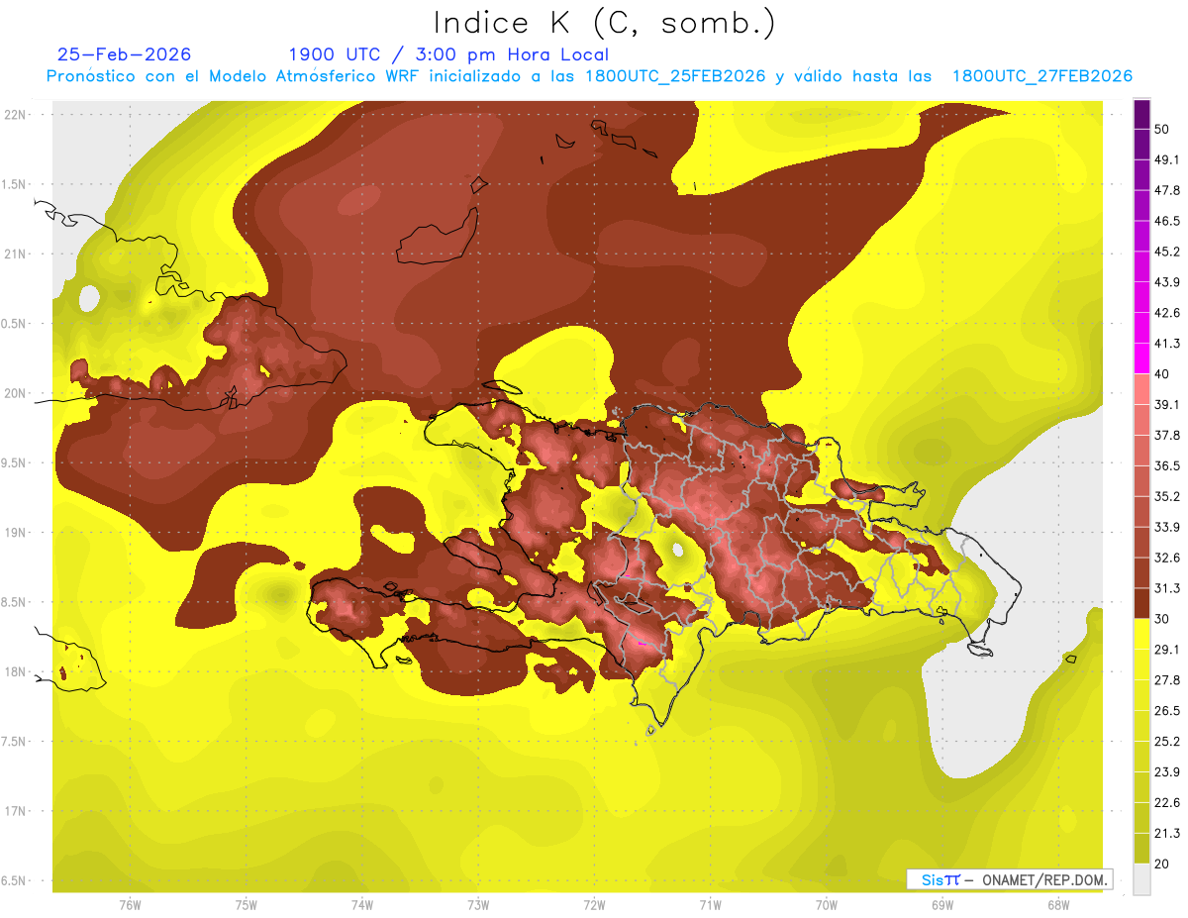
Task: Click the 20N latitude axis label
Action: (x=16, y=393)
